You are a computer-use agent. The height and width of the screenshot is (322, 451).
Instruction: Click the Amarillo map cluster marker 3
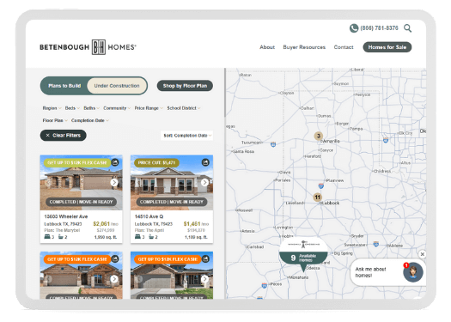point(318,136)
